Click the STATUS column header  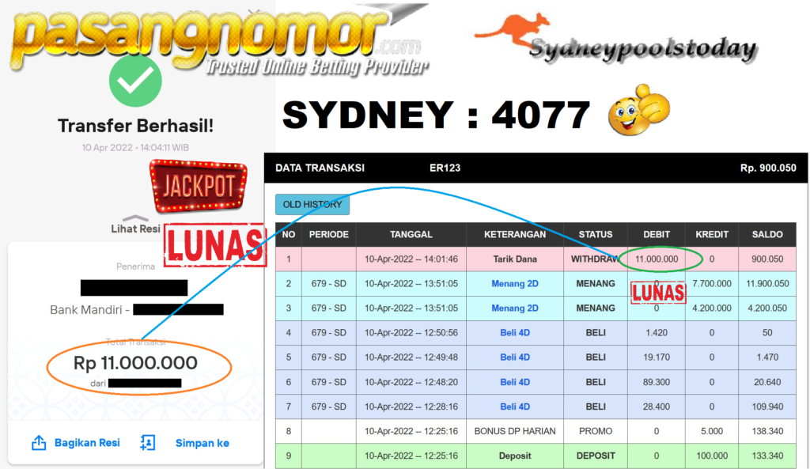click(595, 234)
